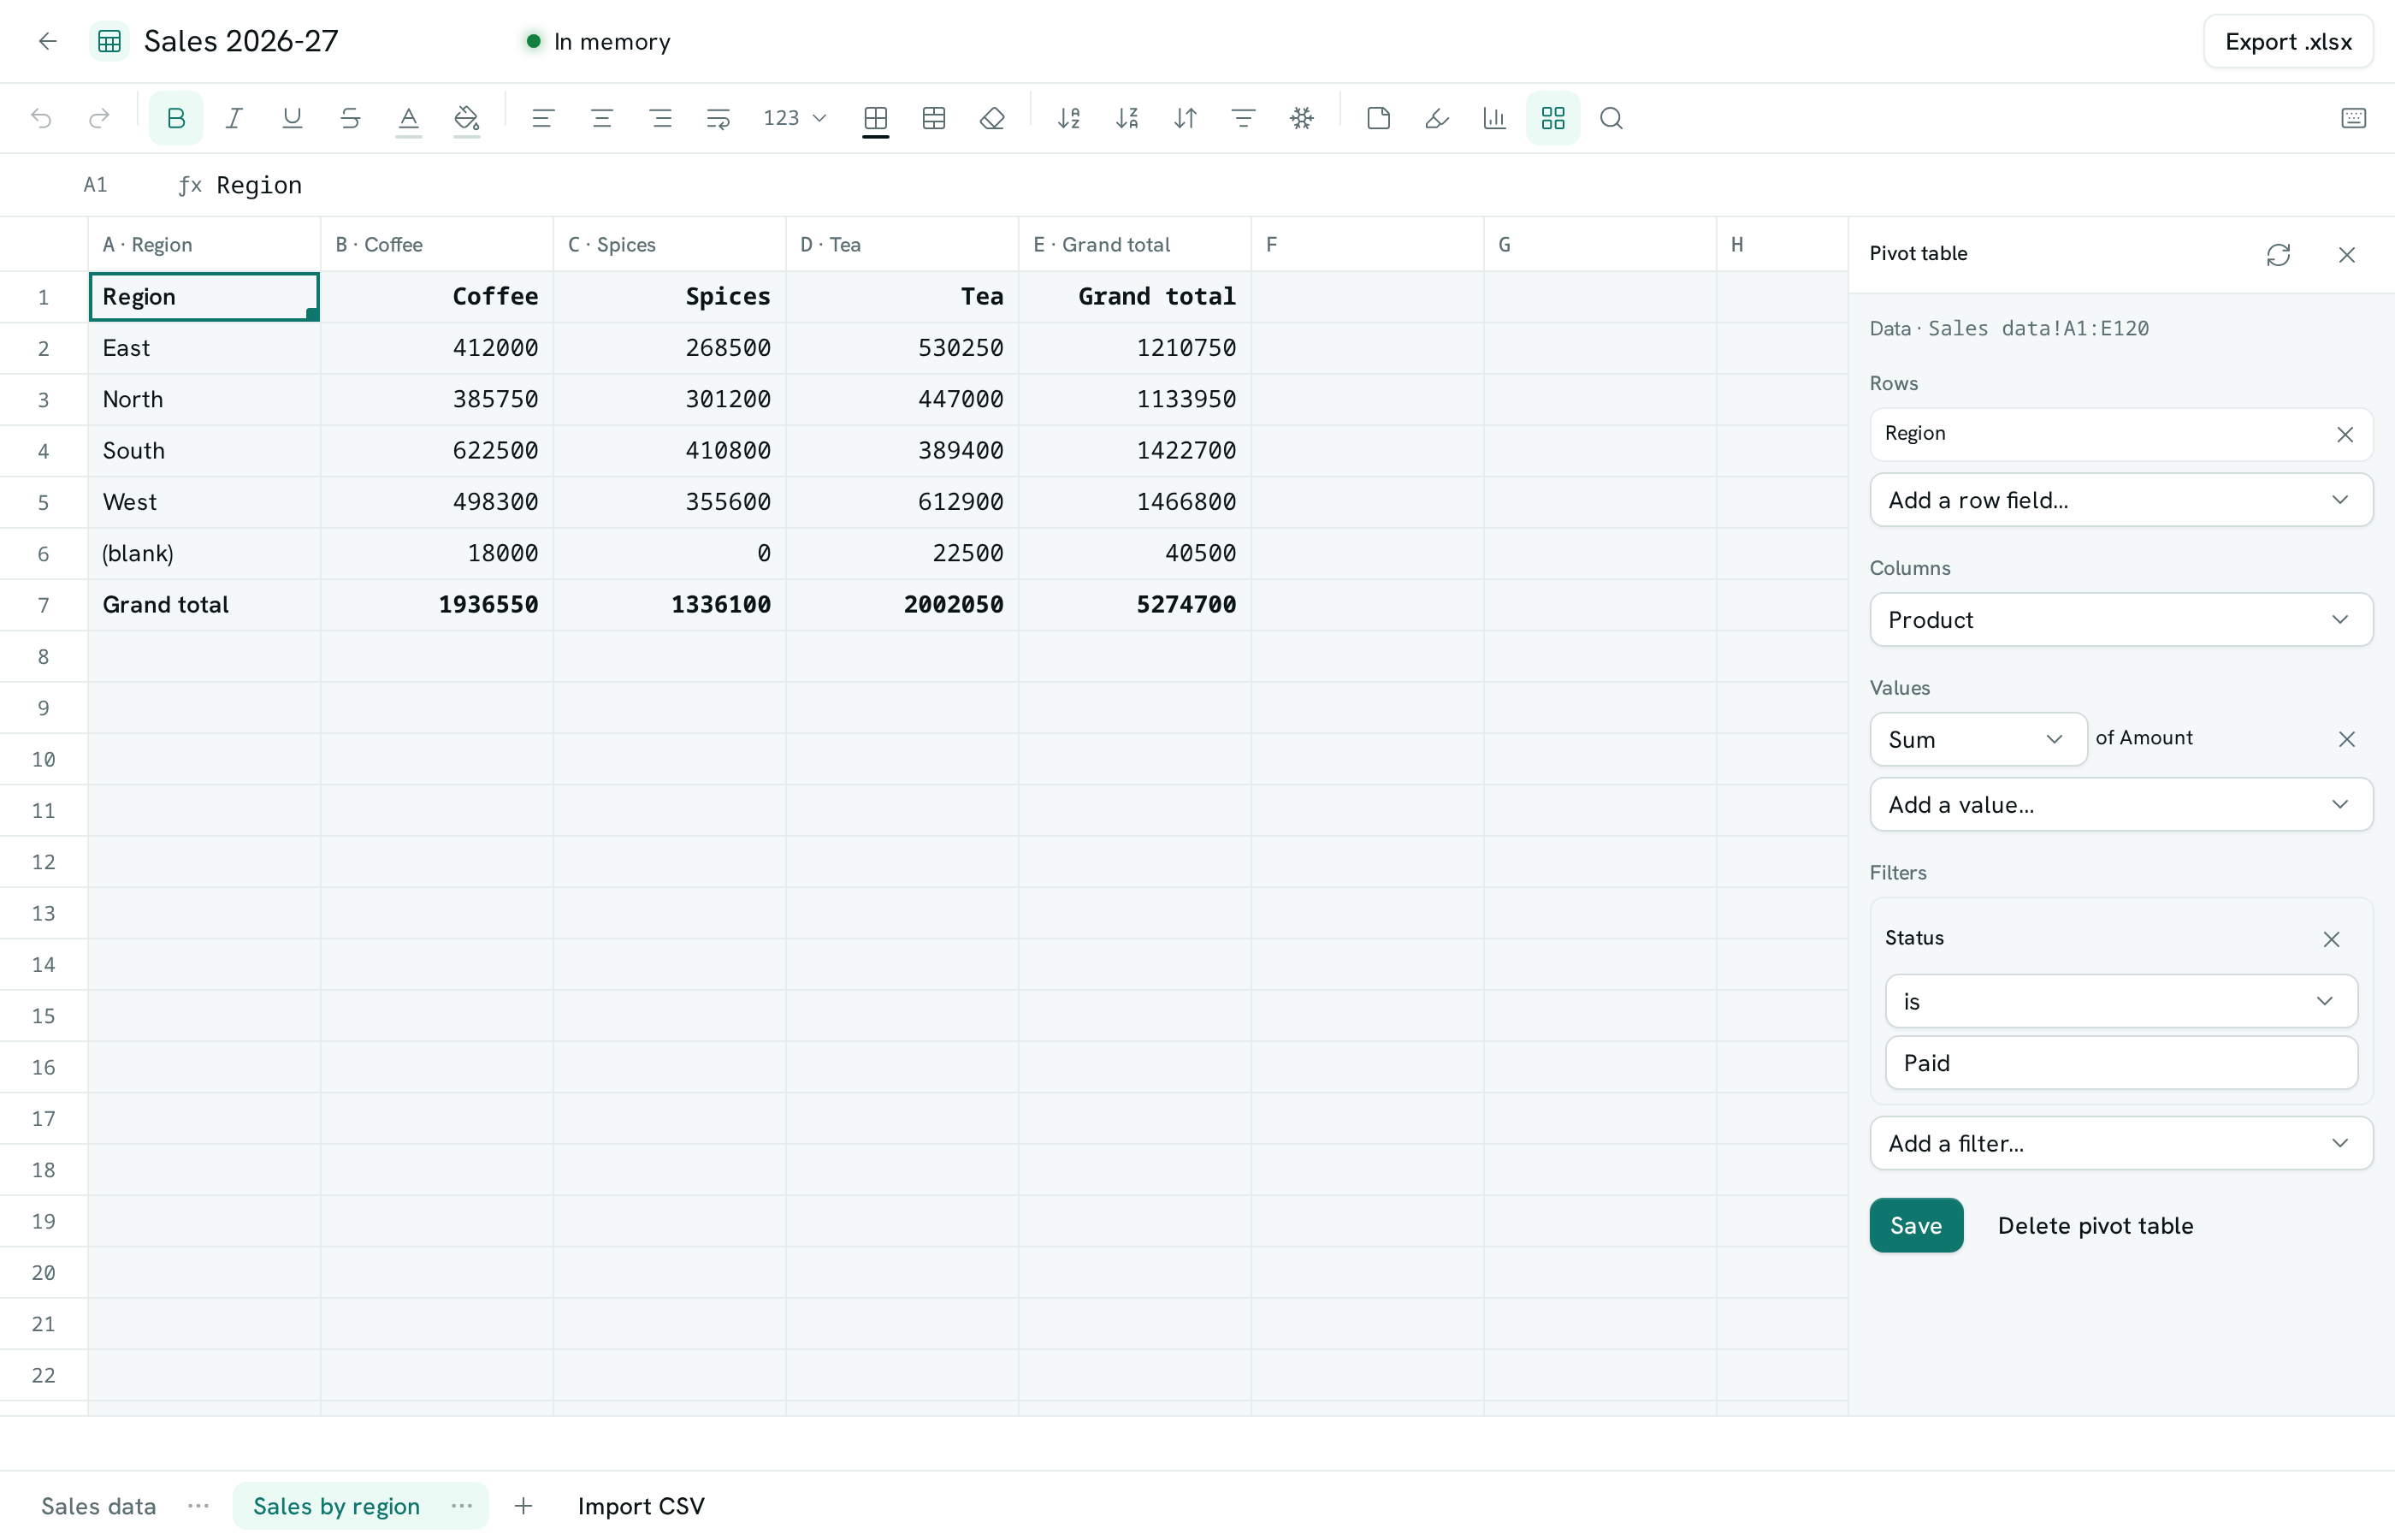
Task: Open the 'is' filter condition dropdown
Action: click(2121, 1001)
